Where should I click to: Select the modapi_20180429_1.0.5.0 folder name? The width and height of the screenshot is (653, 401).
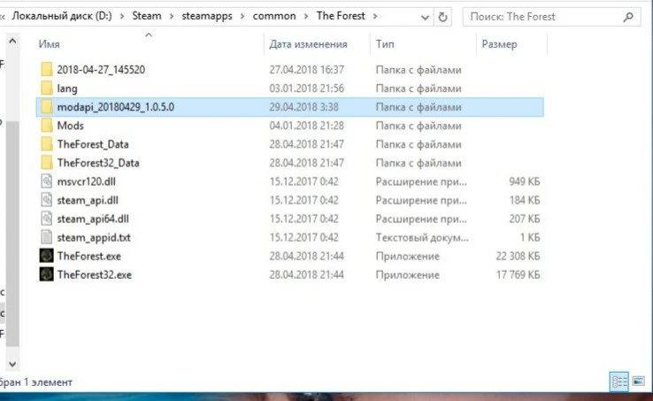pyautogui.click(x=115, y=107)
